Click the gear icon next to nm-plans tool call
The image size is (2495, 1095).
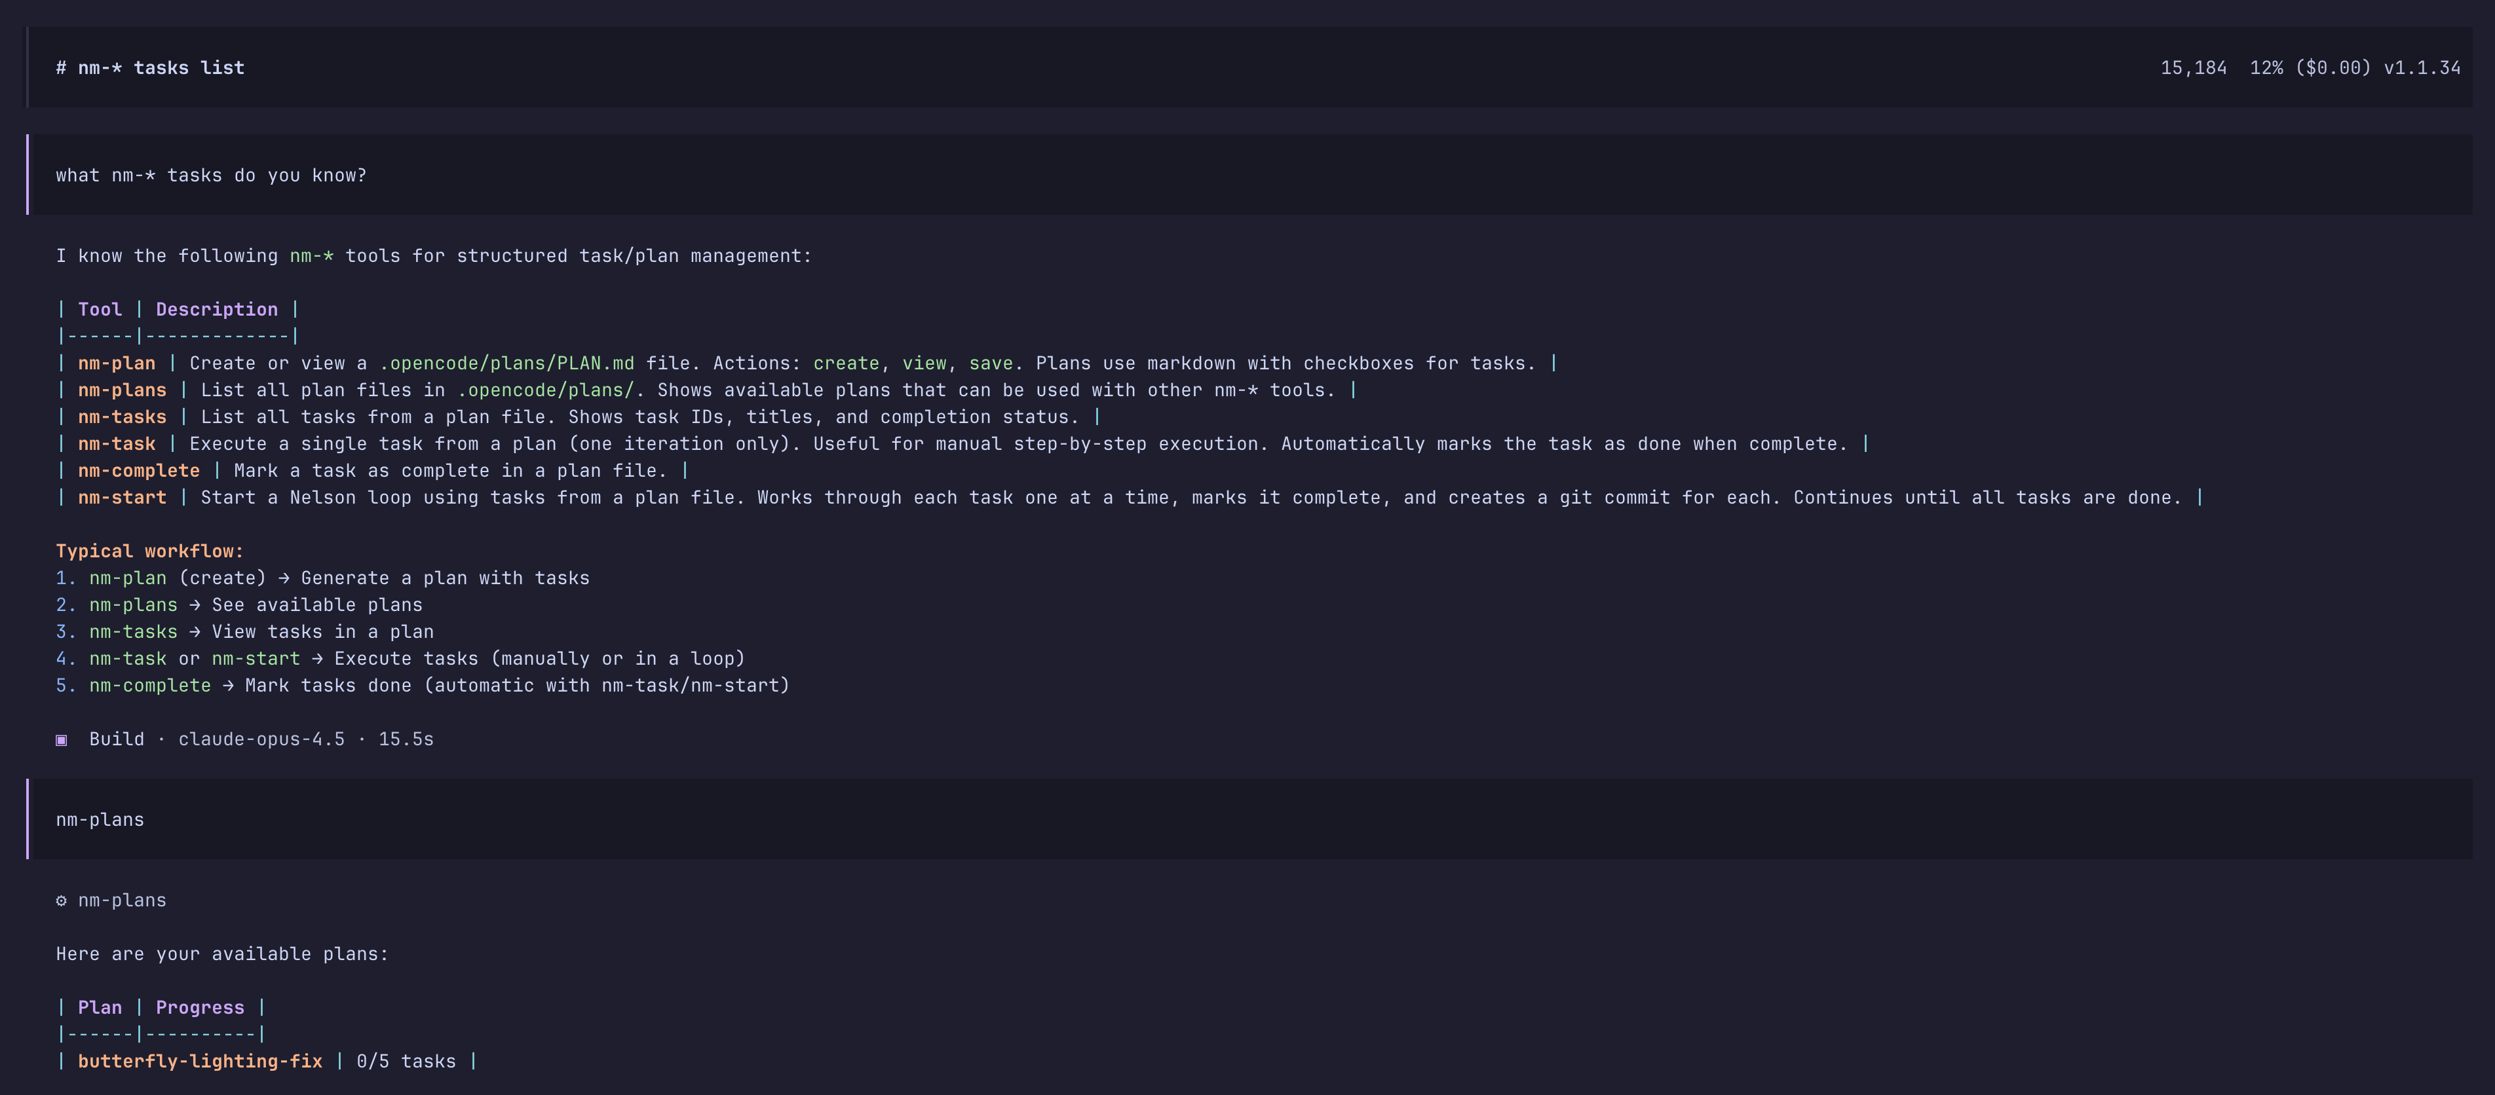[61, 900]
